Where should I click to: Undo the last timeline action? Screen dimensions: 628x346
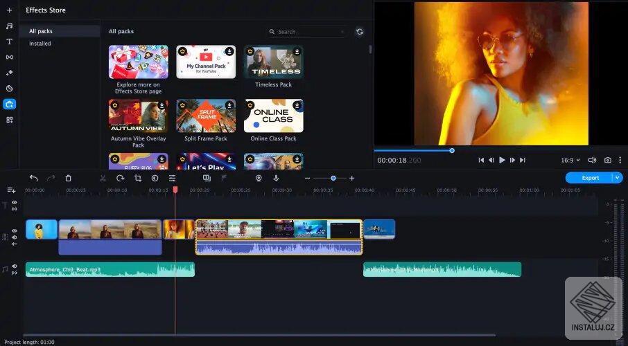click(34, 179)
